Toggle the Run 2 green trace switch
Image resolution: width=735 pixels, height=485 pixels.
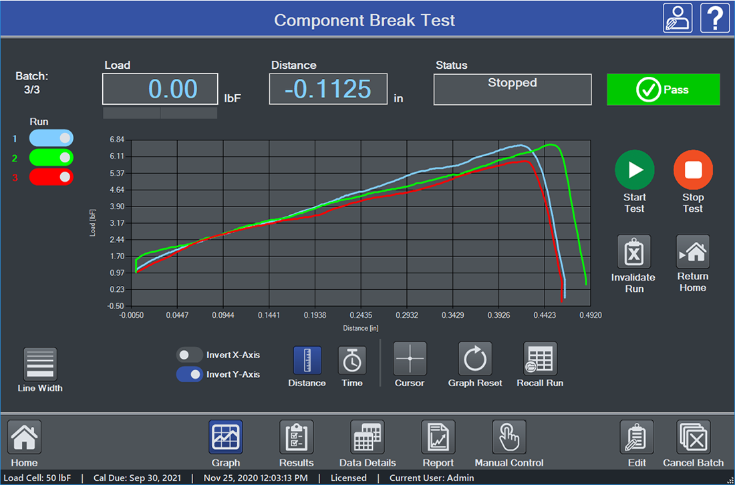51,158
